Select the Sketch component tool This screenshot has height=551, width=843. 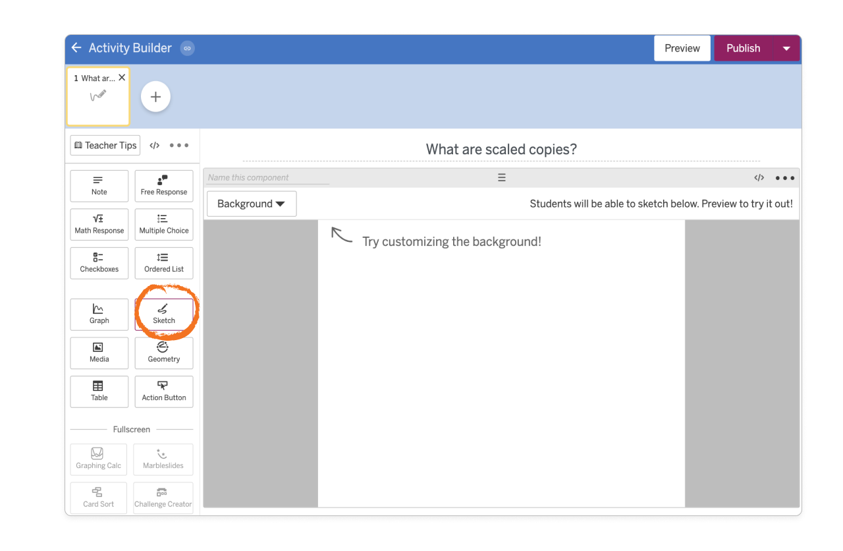click(x=163, y=314)
